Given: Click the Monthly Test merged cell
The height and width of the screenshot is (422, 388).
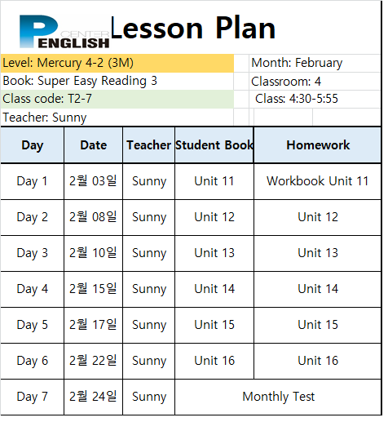Looking at the screenshot, I should 278,397.
